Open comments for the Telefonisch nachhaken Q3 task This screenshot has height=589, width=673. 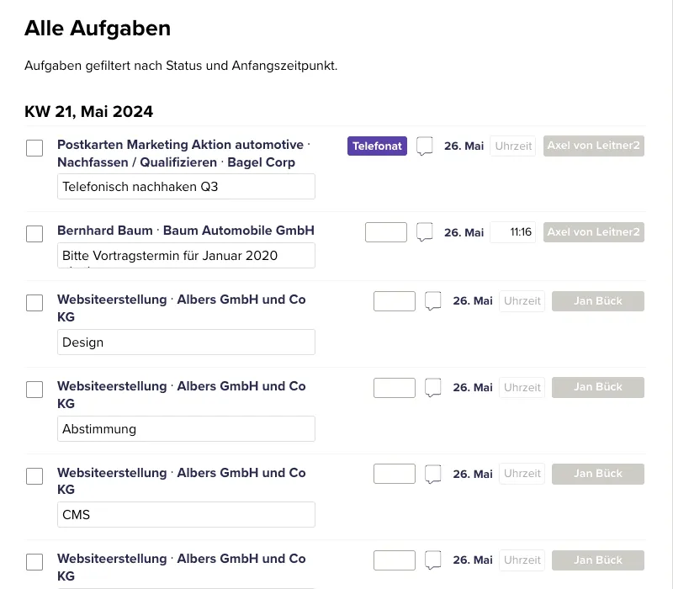[425, 146]
